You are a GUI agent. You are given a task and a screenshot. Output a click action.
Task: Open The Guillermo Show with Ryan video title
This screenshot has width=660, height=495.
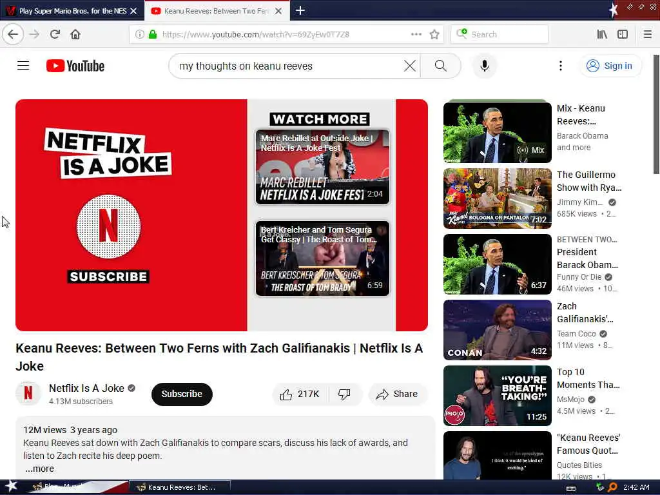point(589,181)
